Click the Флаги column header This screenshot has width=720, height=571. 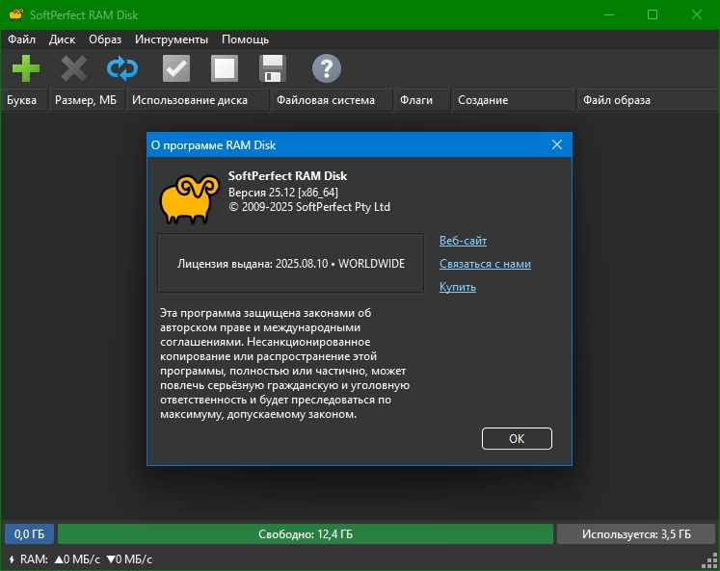pos(422,100)
